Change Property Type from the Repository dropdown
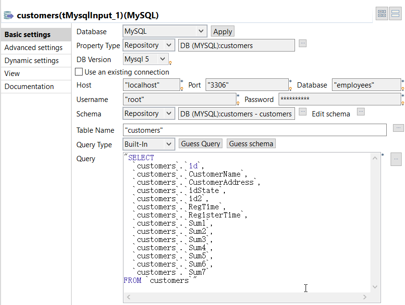The image size is (405, 305). 170,45
